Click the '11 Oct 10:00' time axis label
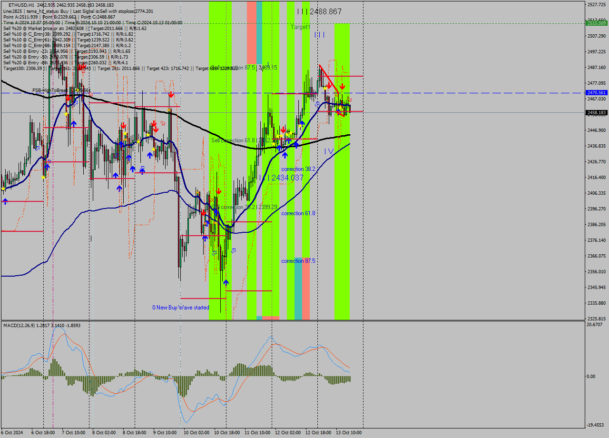This screenshot has height=438, width=609. pyautogui.click(x=257, y=433)
